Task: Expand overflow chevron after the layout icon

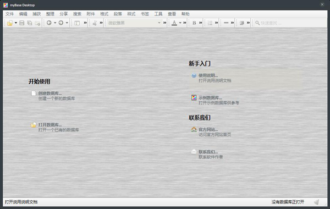Action: (85, 23)
